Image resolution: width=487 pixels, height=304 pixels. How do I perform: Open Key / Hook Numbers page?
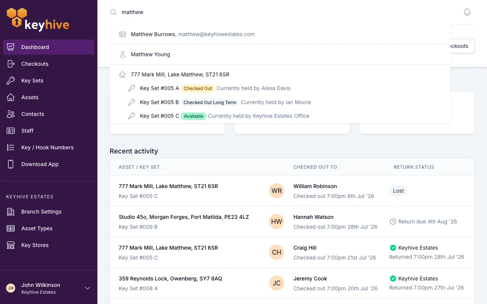(x=49, y=147)
